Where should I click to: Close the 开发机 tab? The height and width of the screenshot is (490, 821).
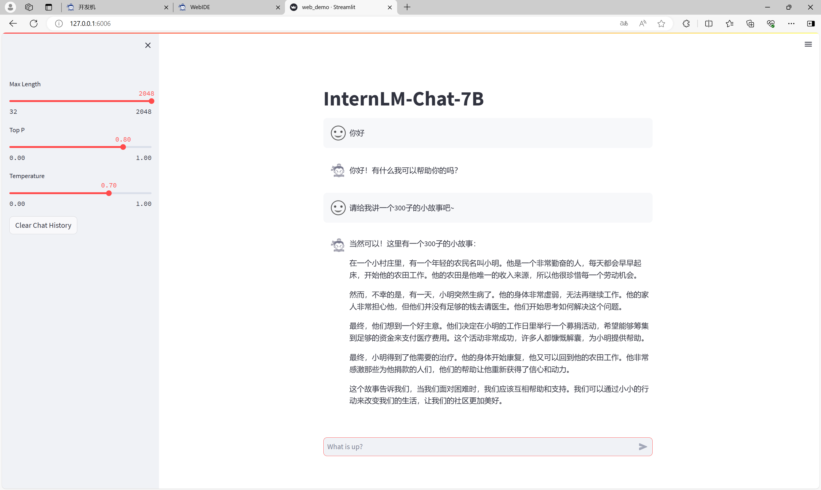(166, 7)
